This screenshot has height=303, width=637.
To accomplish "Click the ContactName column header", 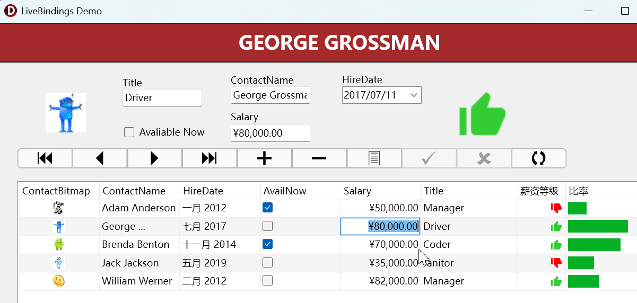I will [134, 191].
